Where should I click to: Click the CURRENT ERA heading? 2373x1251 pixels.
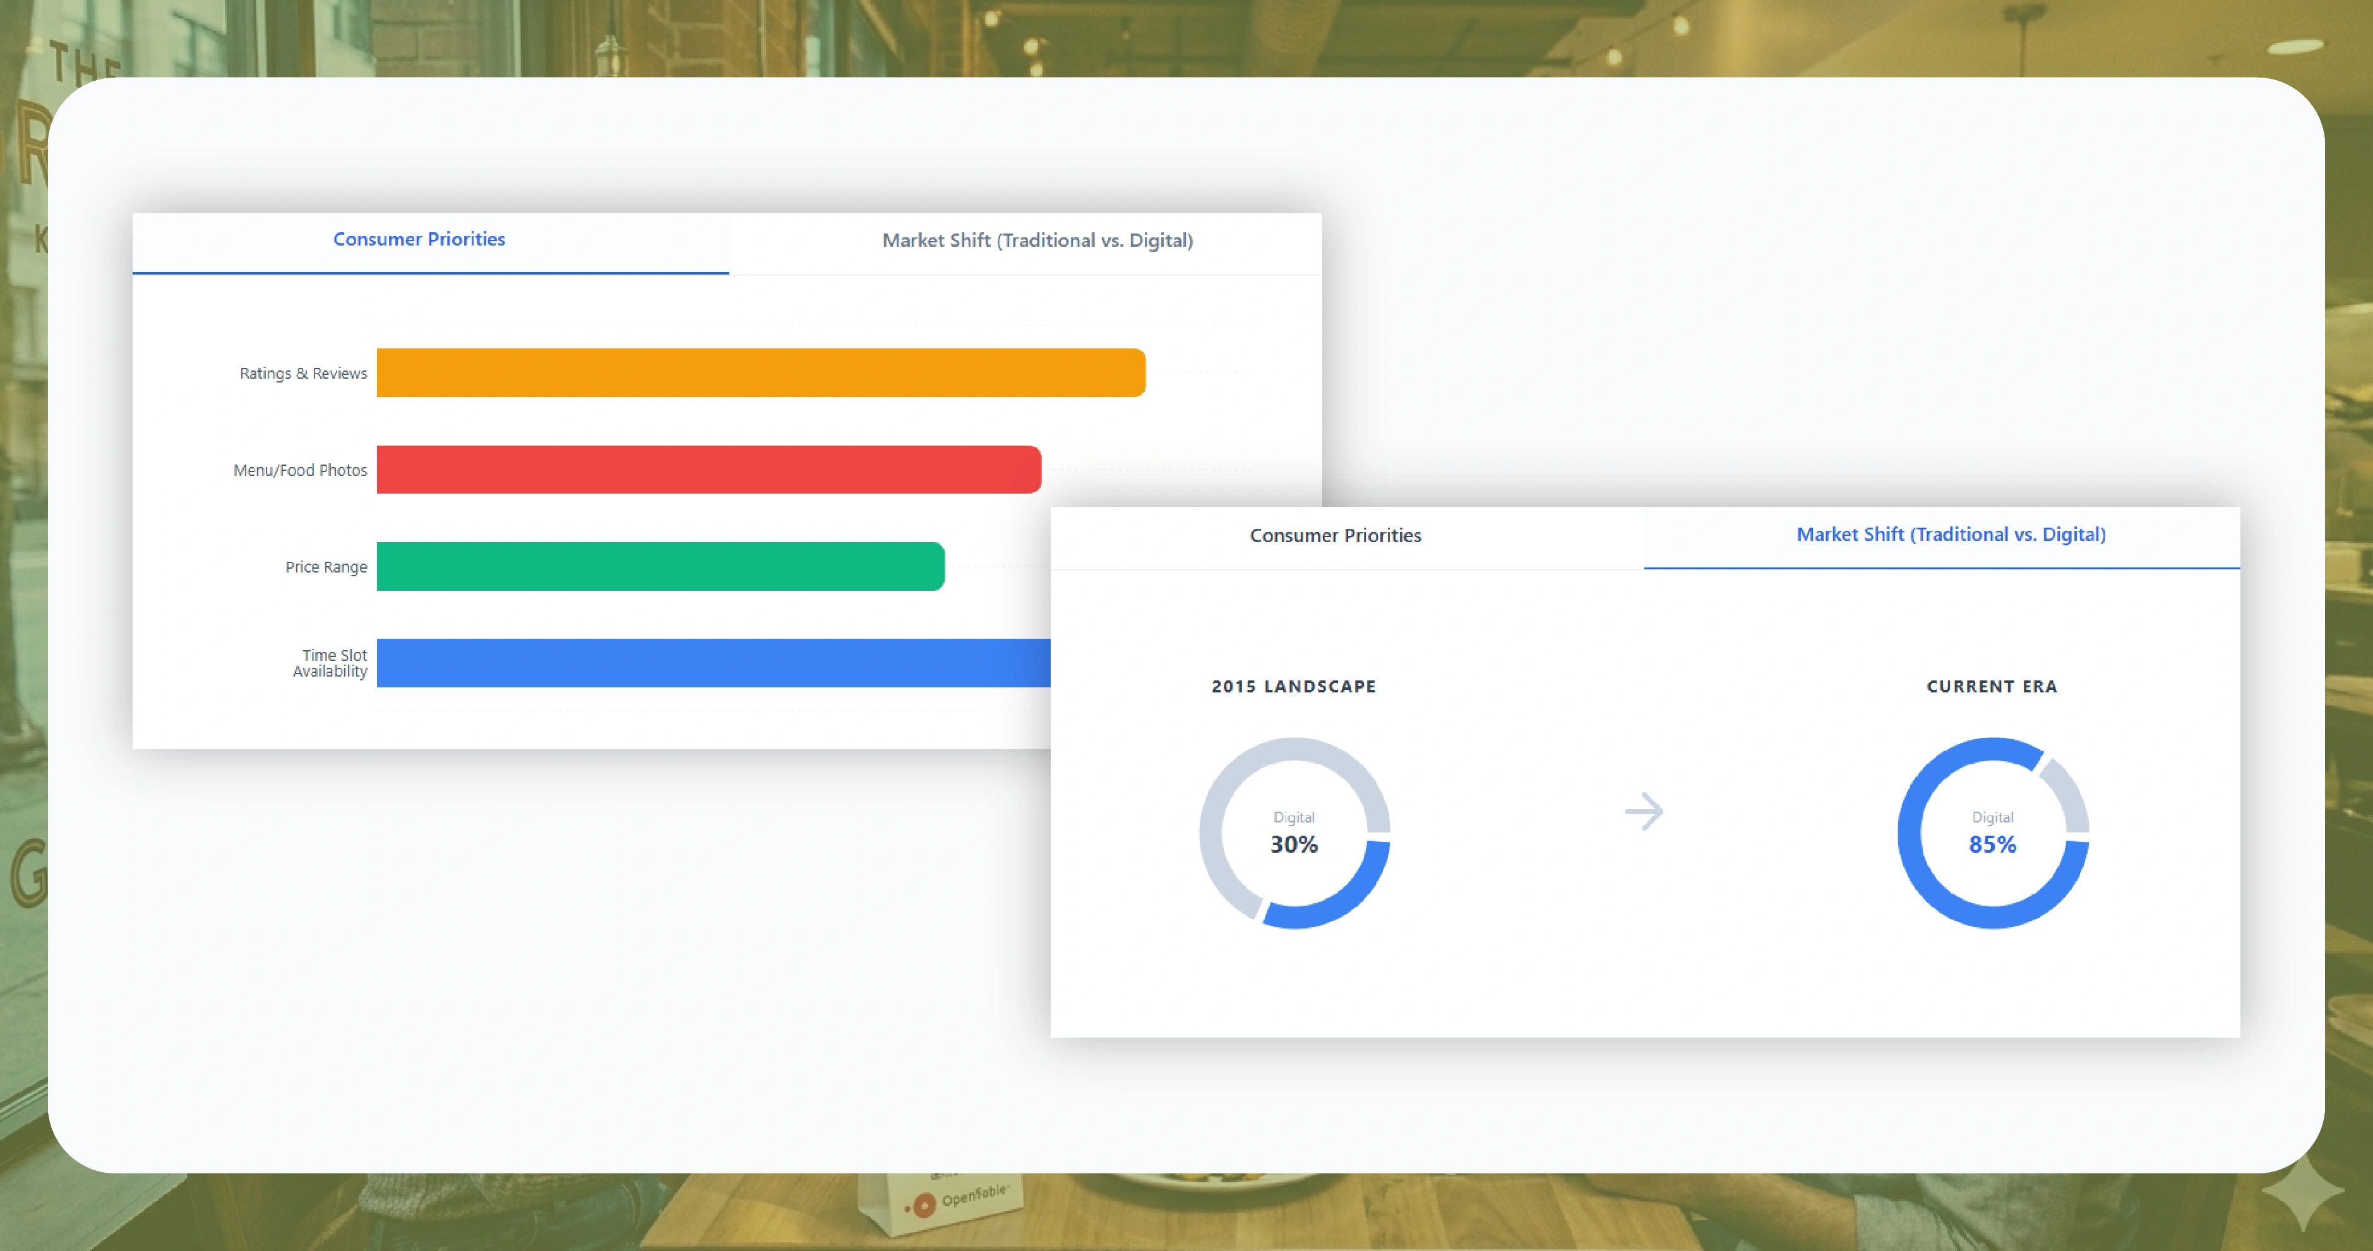[x=1992, y=687]
